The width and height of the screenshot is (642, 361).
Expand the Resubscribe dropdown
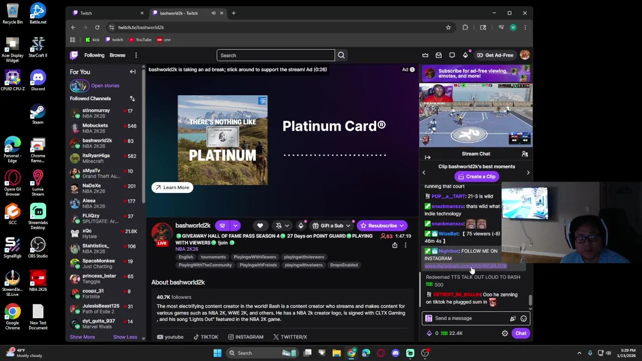click(401, 226)
